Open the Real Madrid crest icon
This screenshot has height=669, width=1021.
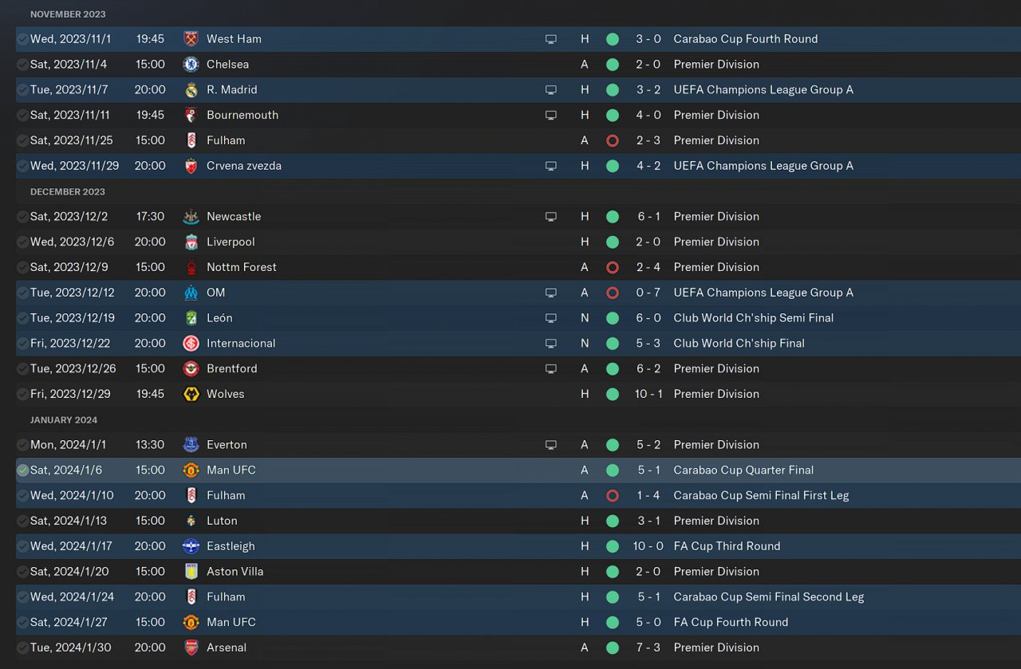click(191, 90)
